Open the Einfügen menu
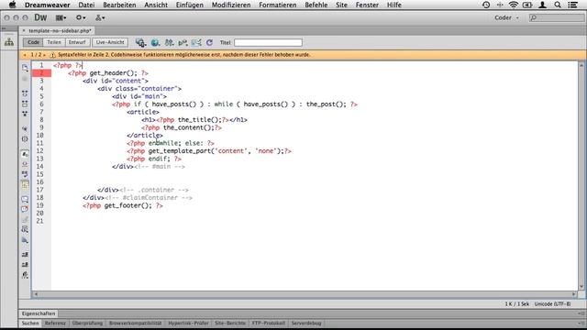Viewport: 587px width, 330px height. (x=190, y=5)
